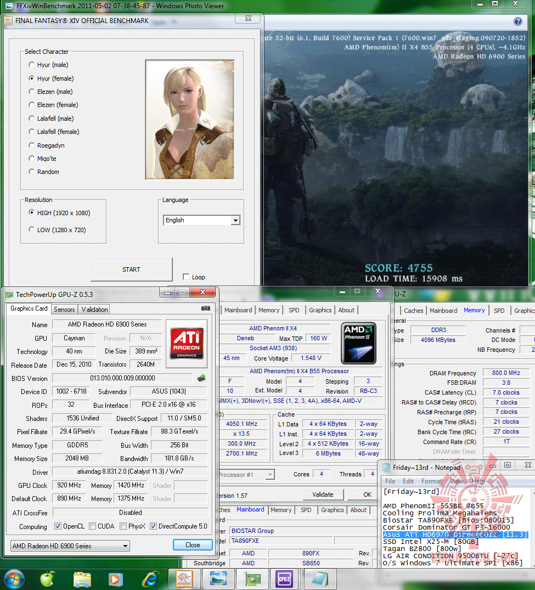
Task: Switch to GPU-Z taskbar button
Action: (x=252, y=579)
